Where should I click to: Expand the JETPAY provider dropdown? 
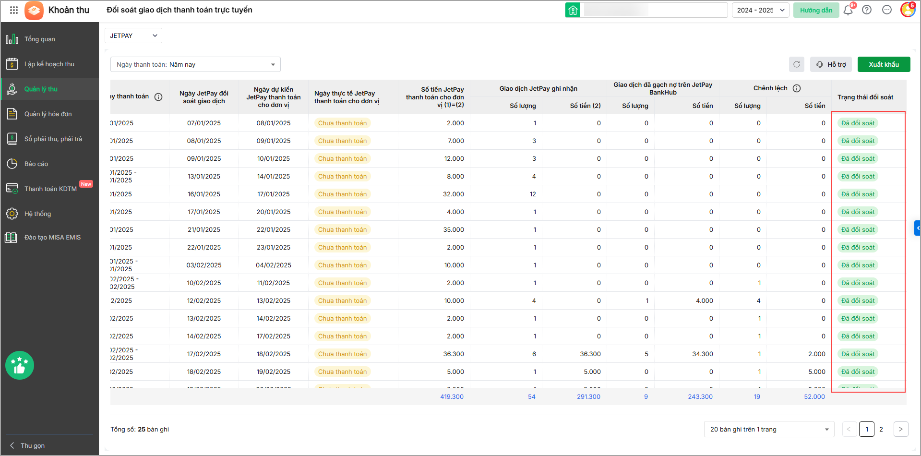pos(133,36)
